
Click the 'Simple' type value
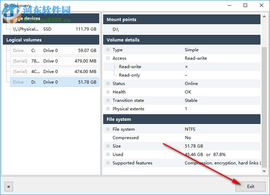(x=191, y=50)
